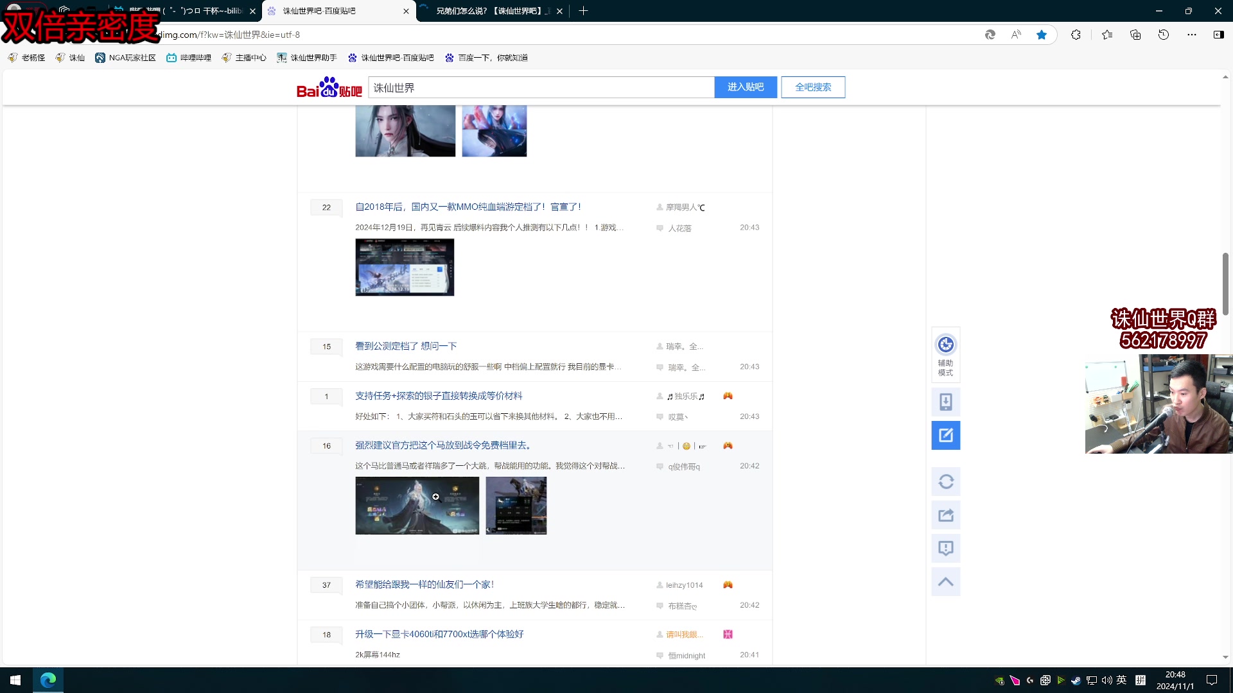Open a new browser tab
Image resolution: width=1233 pixels, height=693 pixels.
coord(582,11)
